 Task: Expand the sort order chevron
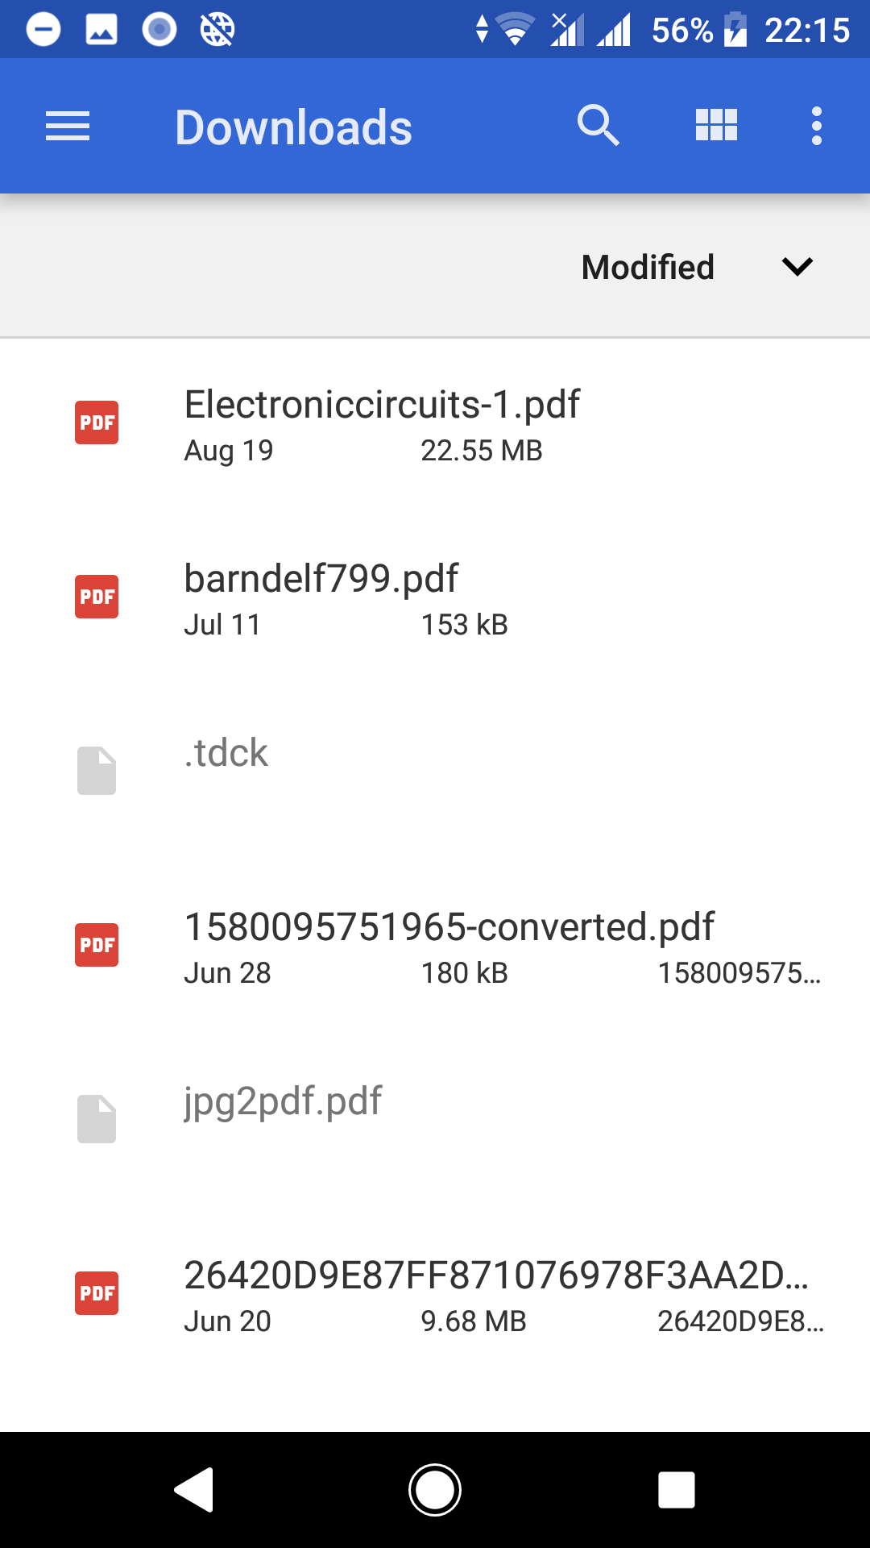point(797,267)
